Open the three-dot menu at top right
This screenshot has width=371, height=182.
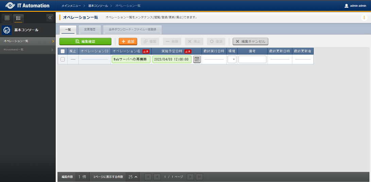point(364,18)
